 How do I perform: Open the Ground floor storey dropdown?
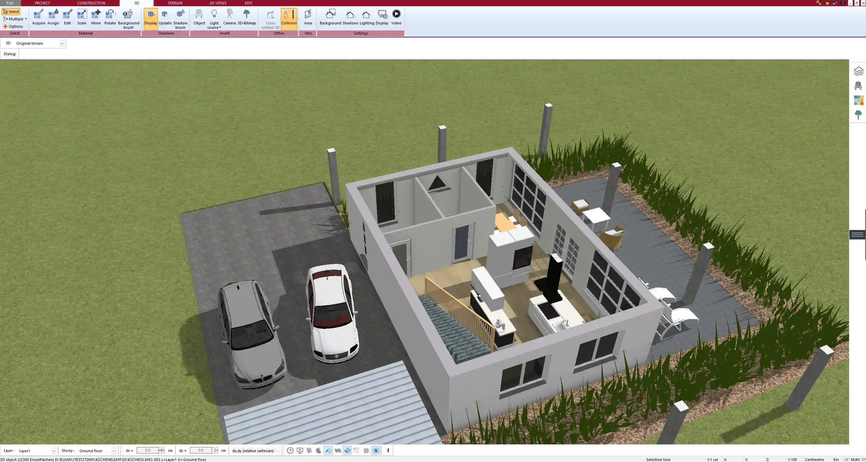click(114, 451)
